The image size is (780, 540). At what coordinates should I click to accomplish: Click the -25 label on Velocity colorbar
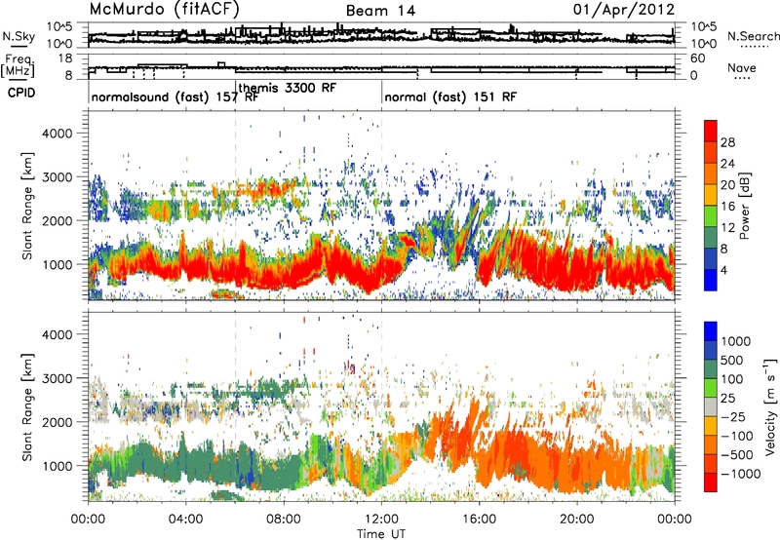click(731, 417)
